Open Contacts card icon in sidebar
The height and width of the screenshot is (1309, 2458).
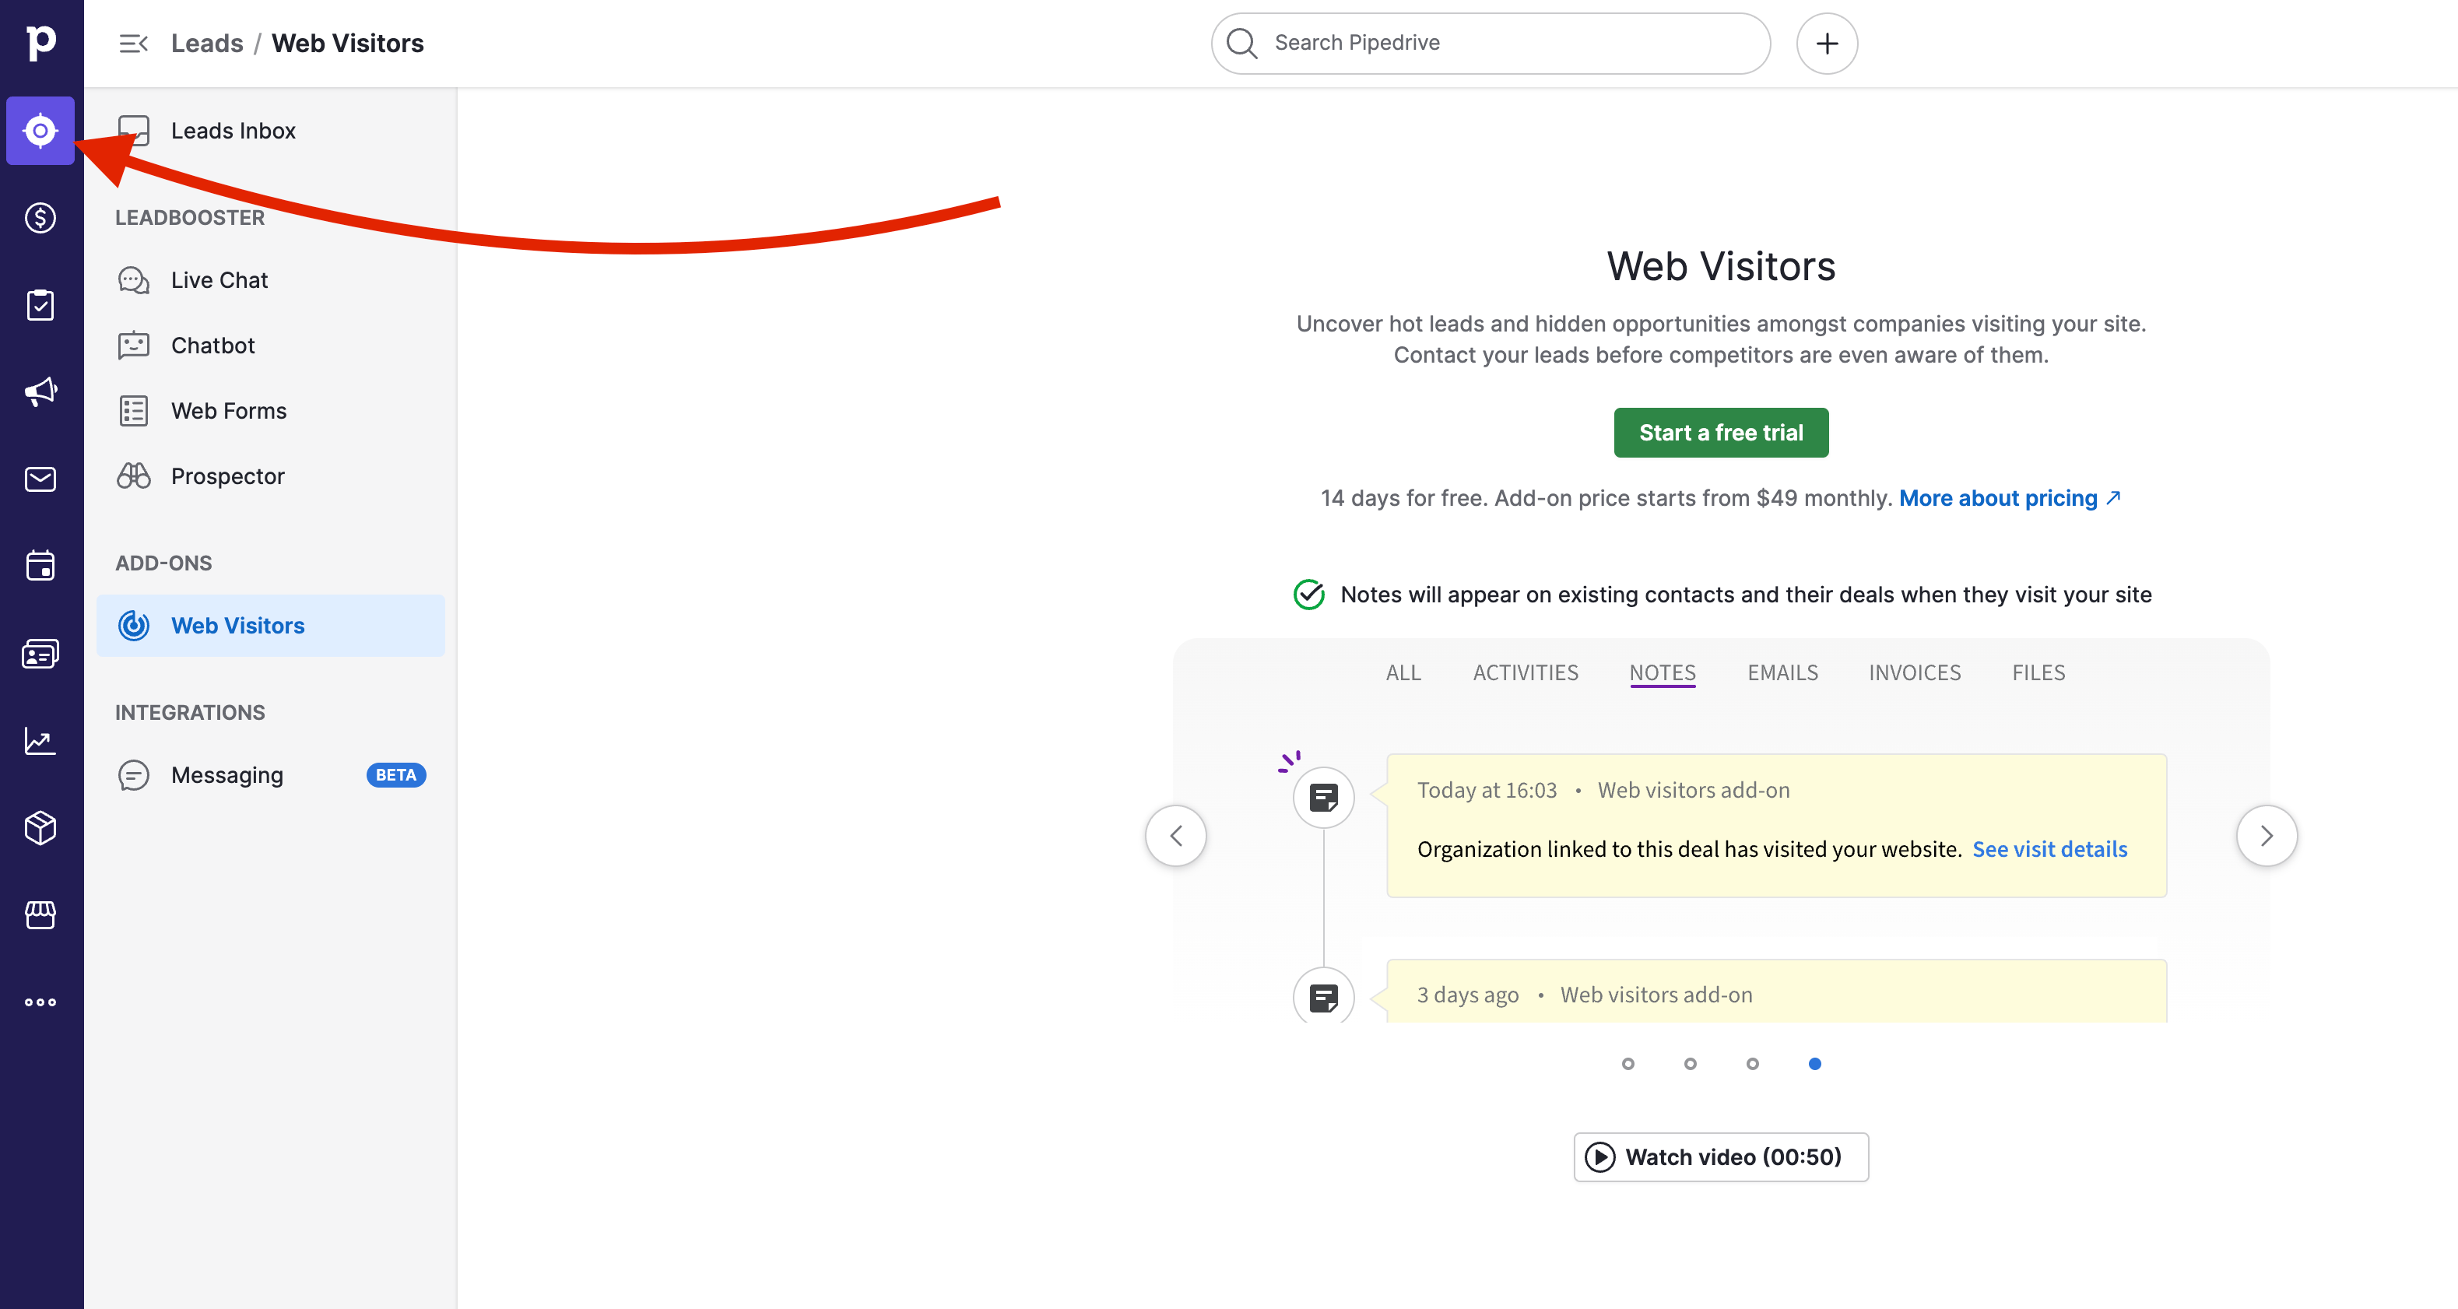click(40, 654)
